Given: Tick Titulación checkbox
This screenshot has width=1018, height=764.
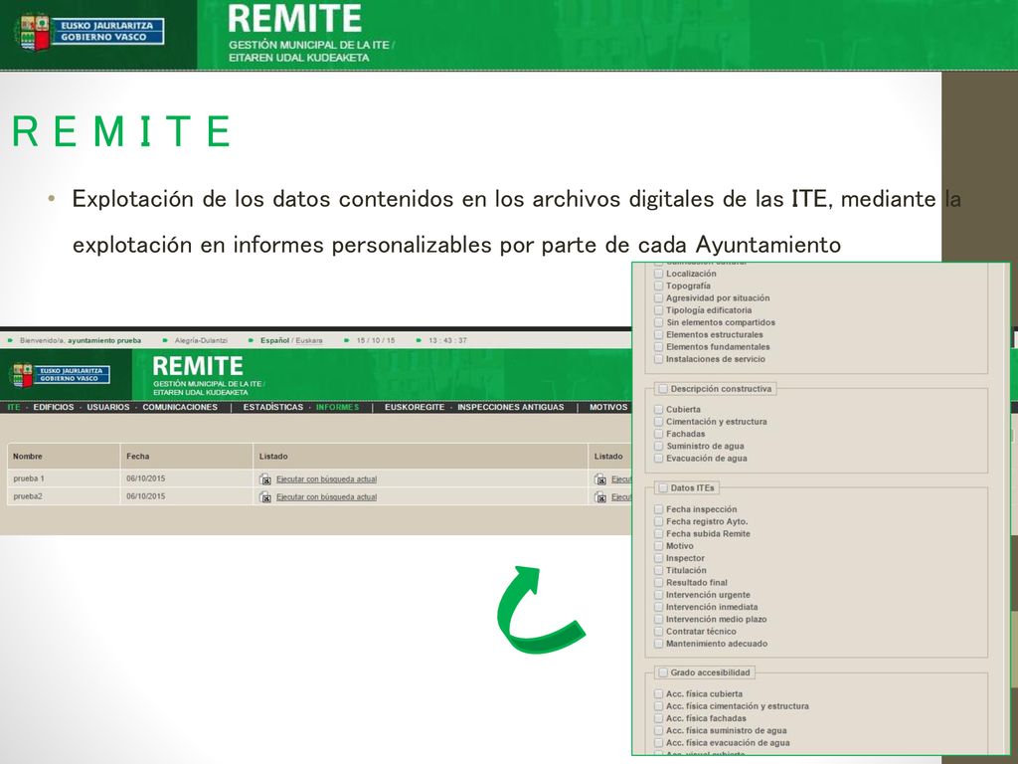Looking at the screenshot, I should point(658,570).
